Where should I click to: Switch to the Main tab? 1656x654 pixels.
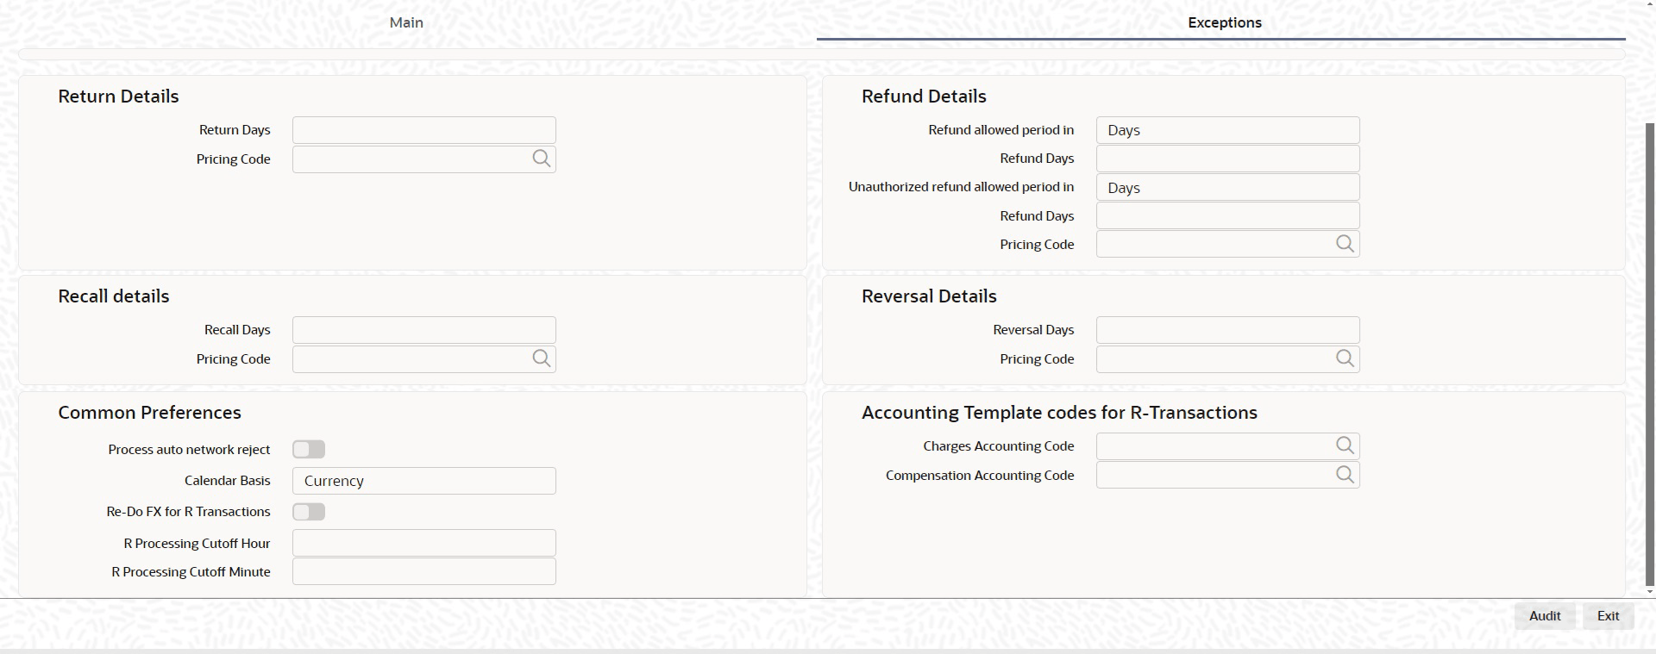pos(406,22)
